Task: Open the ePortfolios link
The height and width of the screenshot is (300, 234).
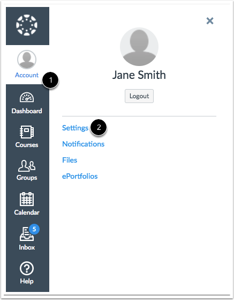Action: coord(80,176)
